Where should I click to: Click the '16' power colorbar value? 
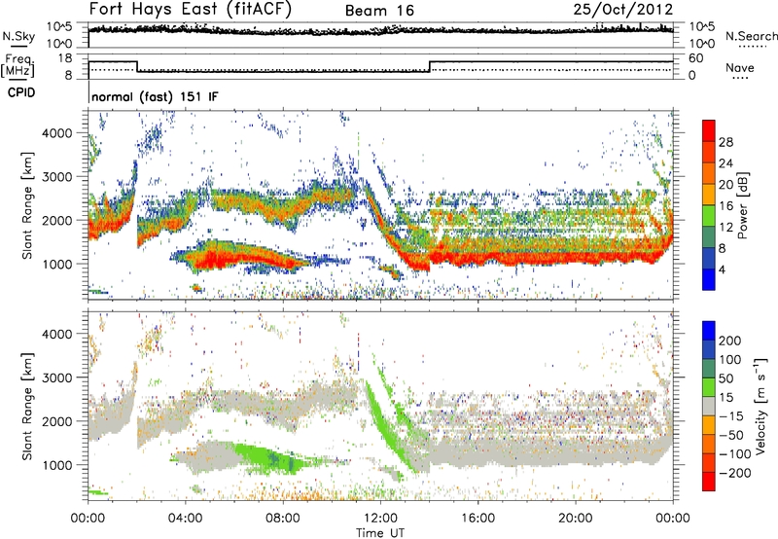(725, 206)
